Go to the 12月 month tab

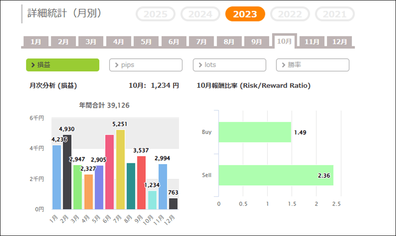339,42
